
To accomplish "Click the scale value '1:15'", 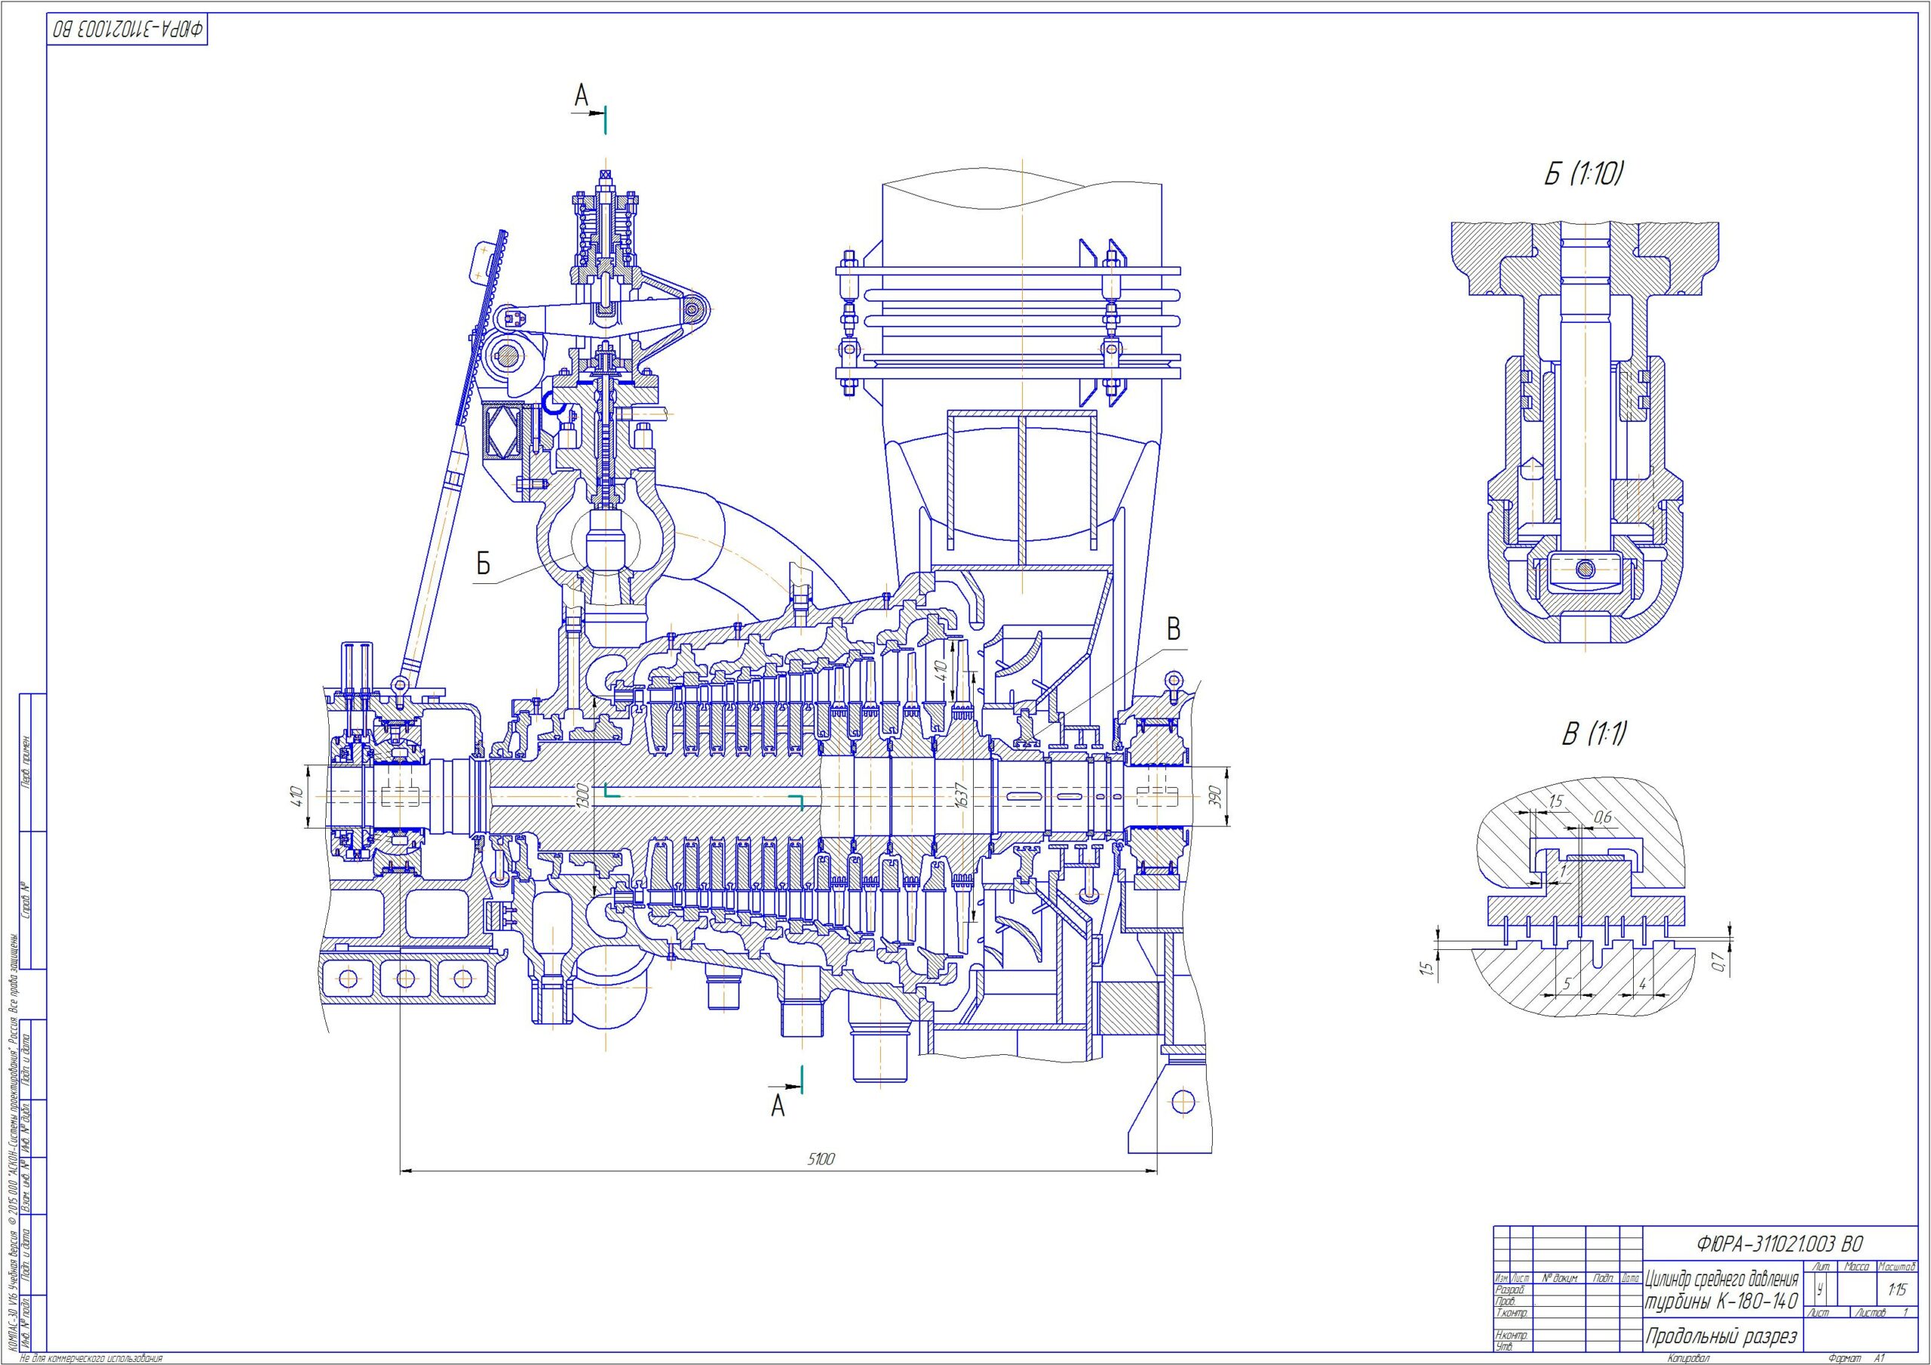I will pyautogui.click(x=1897, y=1290).
